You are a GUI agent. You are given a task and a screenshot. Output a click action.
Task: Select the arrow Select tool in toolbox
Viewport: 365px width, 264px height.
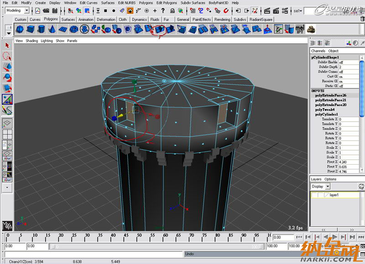(x=7, y=45)
